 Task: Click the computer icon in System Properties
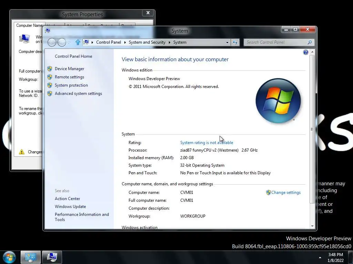[x=24, y=38]
